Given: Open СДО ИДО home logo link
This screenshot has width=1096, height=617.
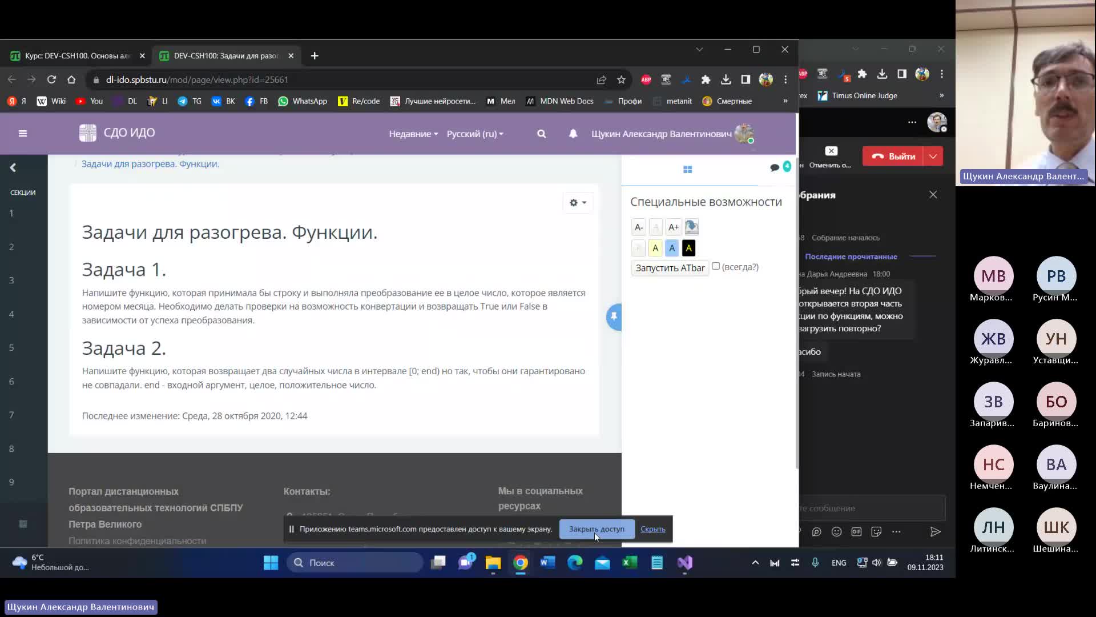Looking at the screenshot, I should [117, 133].
